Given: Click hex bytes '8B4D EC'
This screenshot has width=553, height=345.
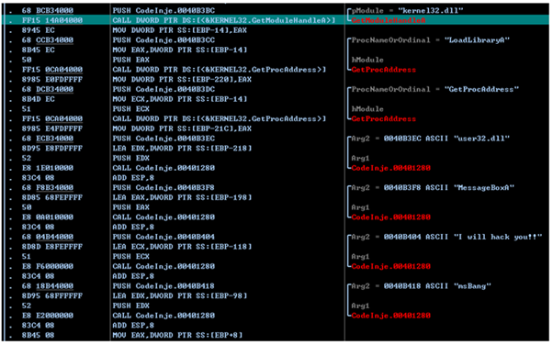Looking at the screenshot, I should [39, 99].
